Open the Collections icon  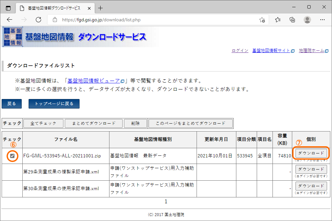click(293, 20)
